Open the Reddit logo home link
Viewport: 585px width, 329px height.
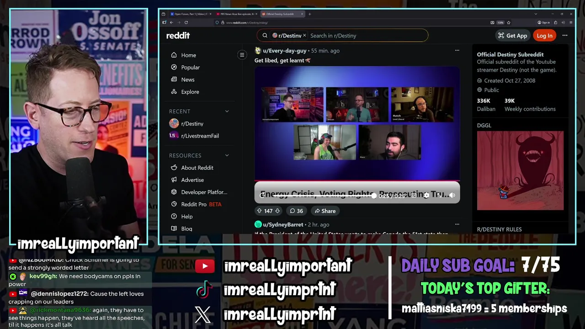178,36
